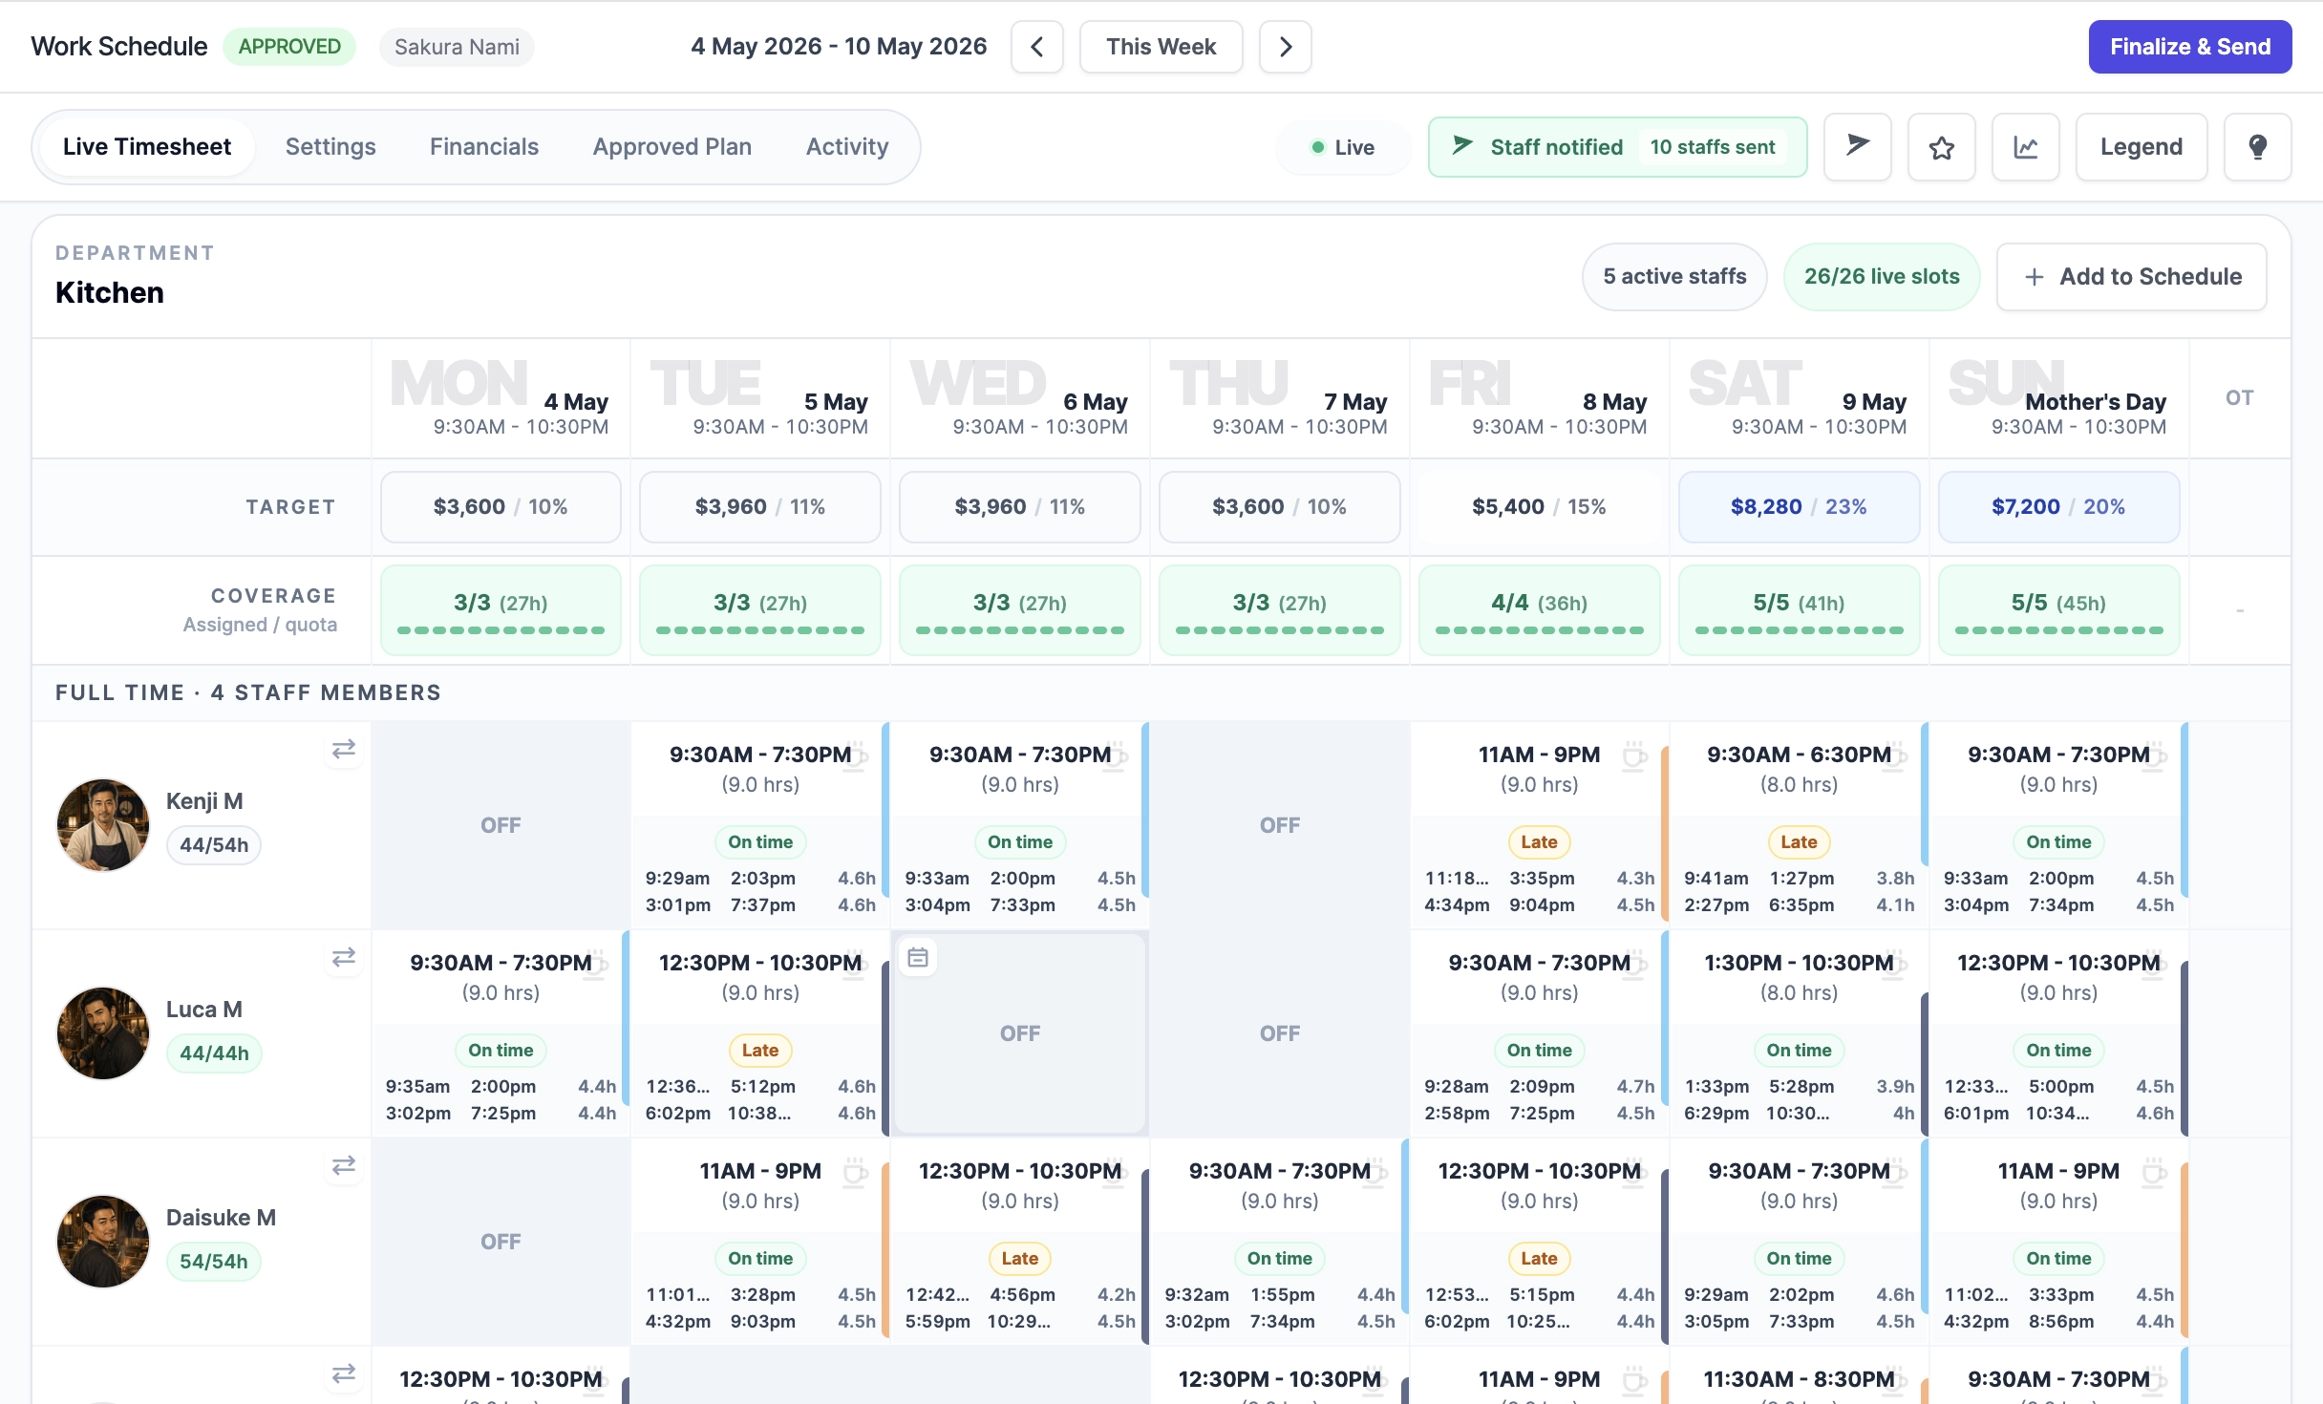Click swap icon in the partially visible fourth staff row
2323x1404 pixels.
coord(344,1374)
